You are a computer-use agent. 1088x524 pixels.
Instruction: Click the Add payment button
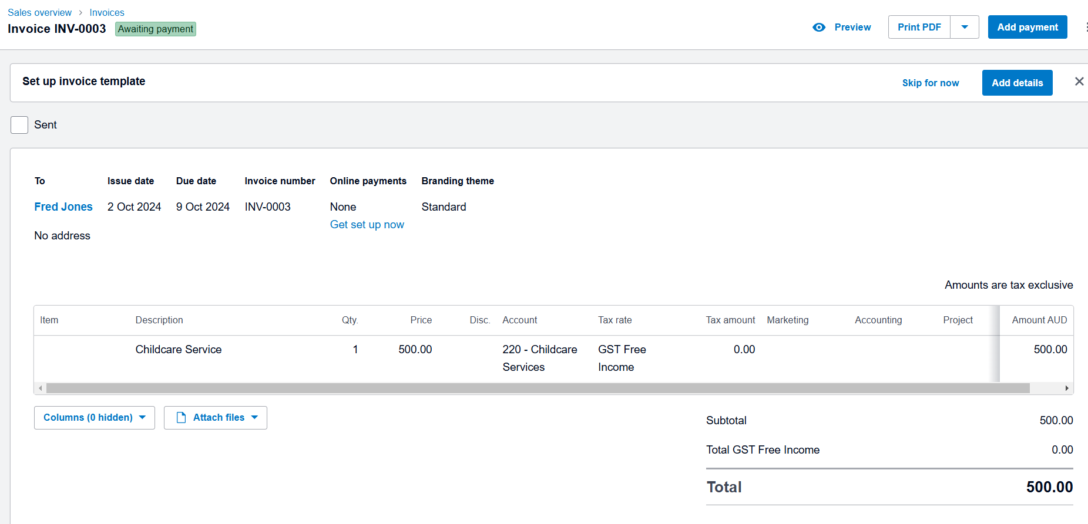1027,28
